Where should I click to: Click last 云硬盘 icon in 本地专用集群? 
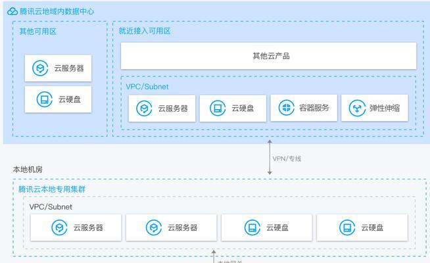coord(347,227)
